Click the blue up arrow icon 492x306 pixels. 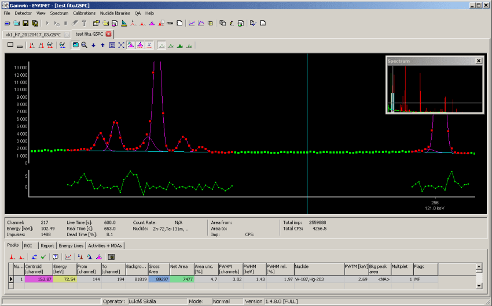coord(102,44)
